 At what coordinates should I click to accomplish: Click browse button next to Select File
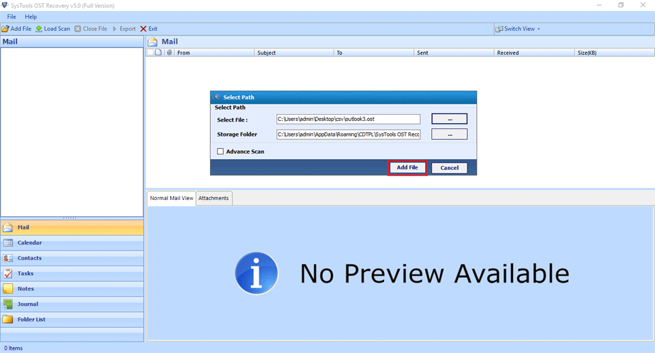pos(449,119)
